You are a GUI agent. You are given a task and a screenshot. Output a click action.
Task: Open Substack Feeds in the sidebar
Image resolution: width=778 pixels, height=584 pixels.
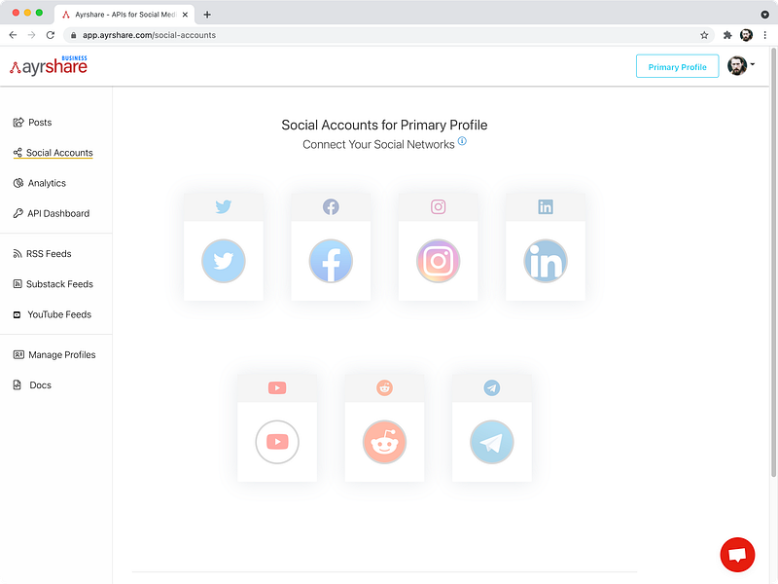pos(53,284)
